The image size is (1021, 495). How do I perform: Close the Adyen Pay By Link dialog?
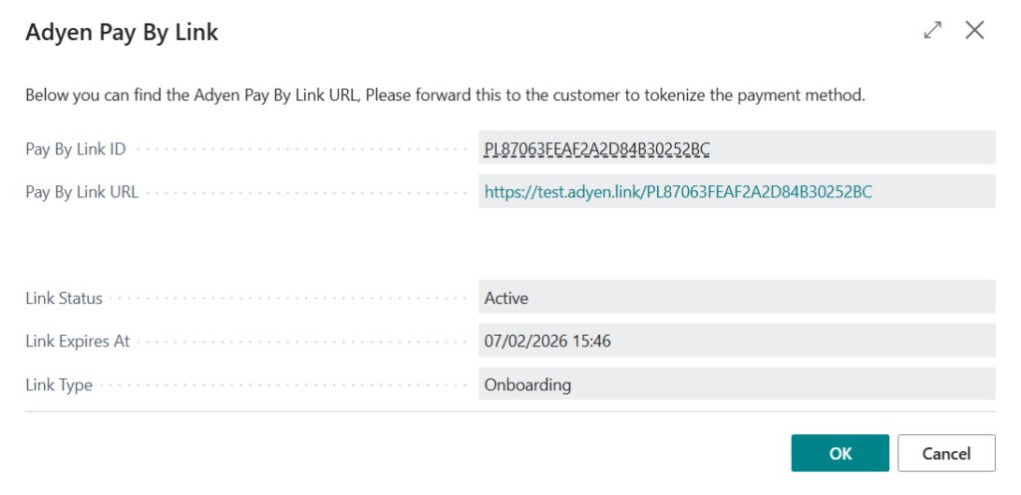pos(975,31)
